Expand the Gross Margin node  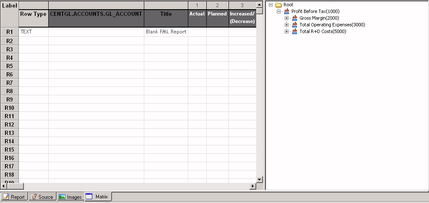[x=286, y=18]
